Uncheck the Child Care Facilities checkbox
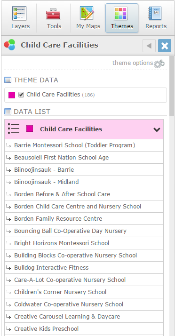The width and height of the screenshot is (175, 336). 21,95
